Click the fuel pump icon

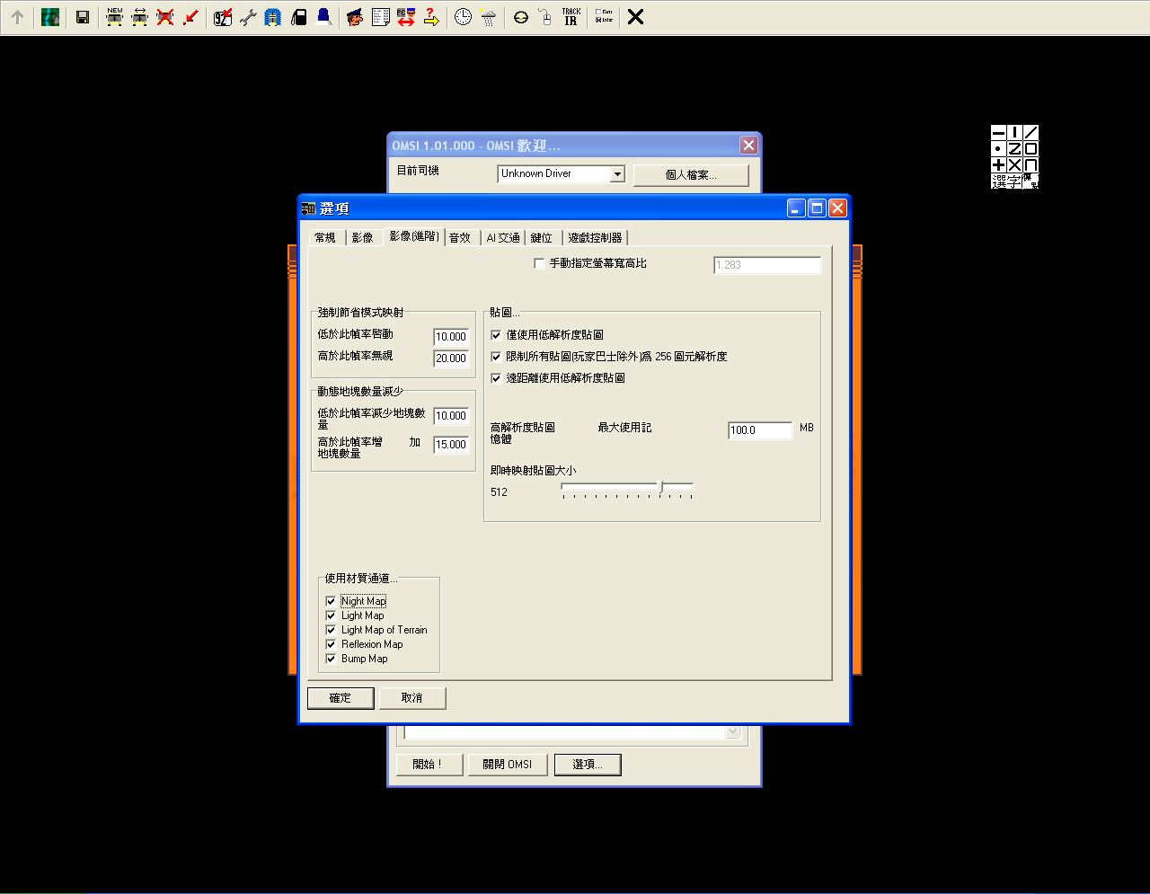(299, 17)
